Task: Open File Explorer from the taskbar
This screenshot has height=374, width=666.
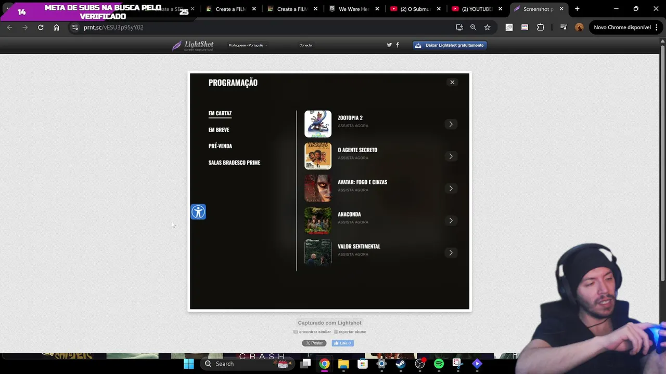Action: coord(343,364)
